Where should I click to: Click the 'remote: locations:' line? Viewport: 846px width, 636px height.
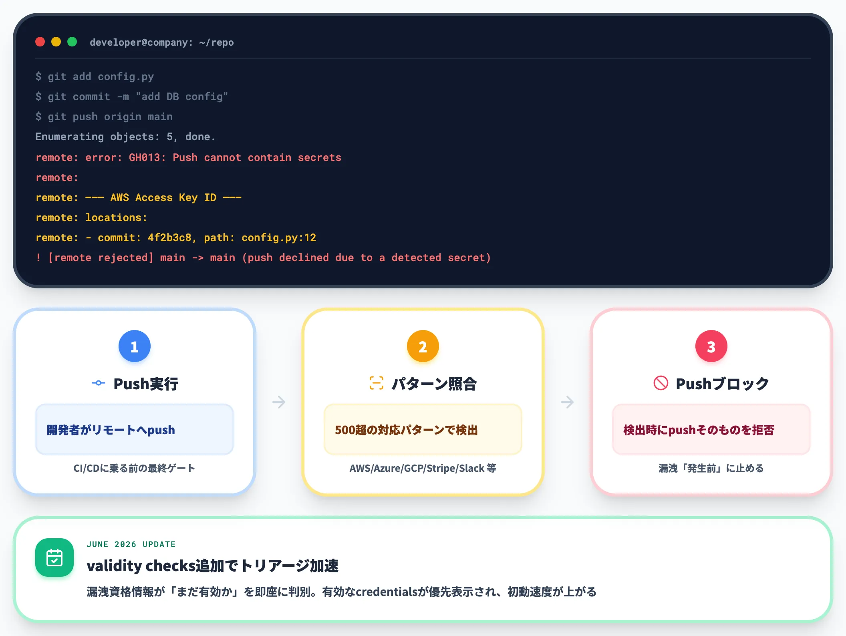point(91,217)
